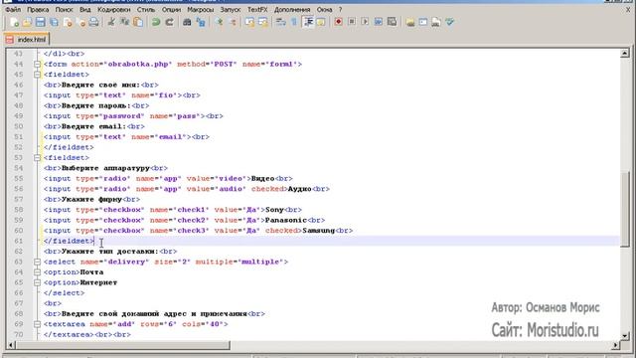Open the Опции menu
The image size is (636, 358).
coord(171,9)
